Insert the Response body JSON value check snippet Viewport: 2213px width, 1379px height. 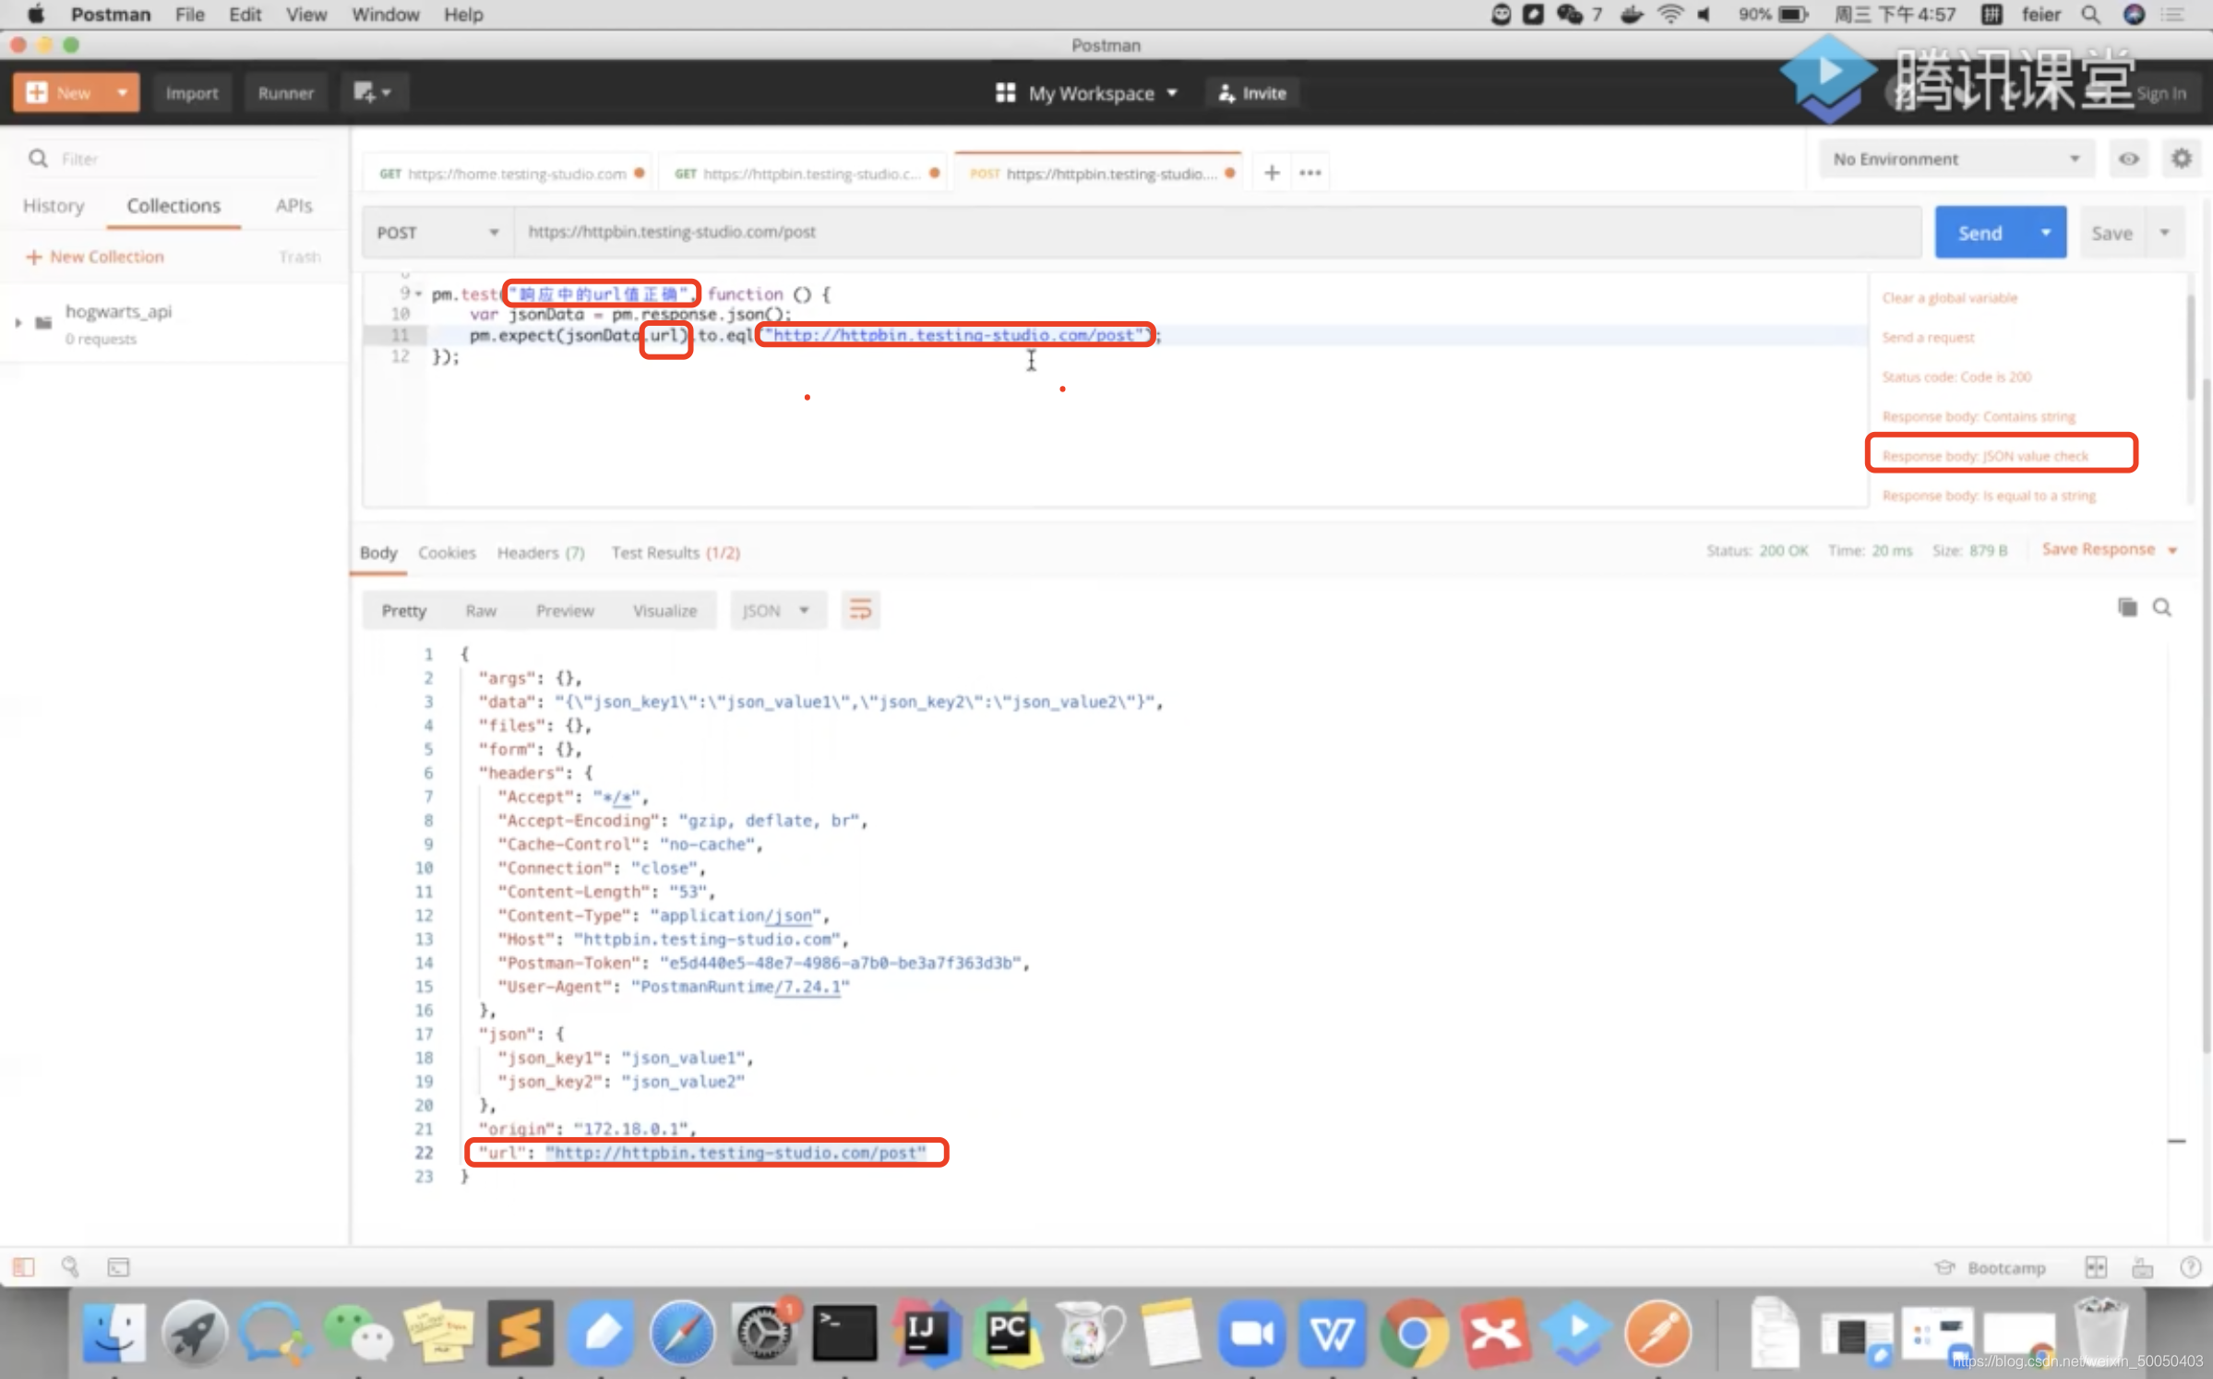coord(1985,456)
